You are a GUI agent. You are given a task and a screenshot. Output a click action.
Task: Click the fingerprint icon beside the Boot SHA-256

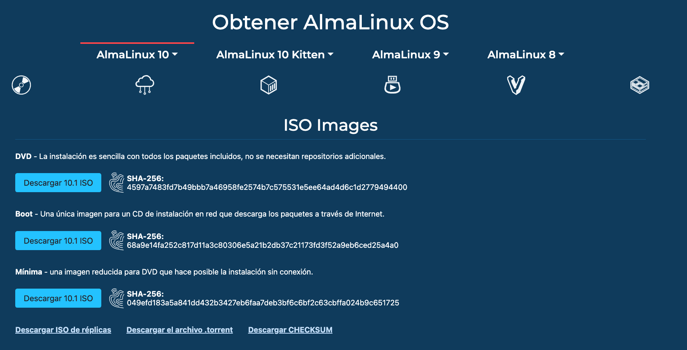pyautogui.click(x=117, y=241)
